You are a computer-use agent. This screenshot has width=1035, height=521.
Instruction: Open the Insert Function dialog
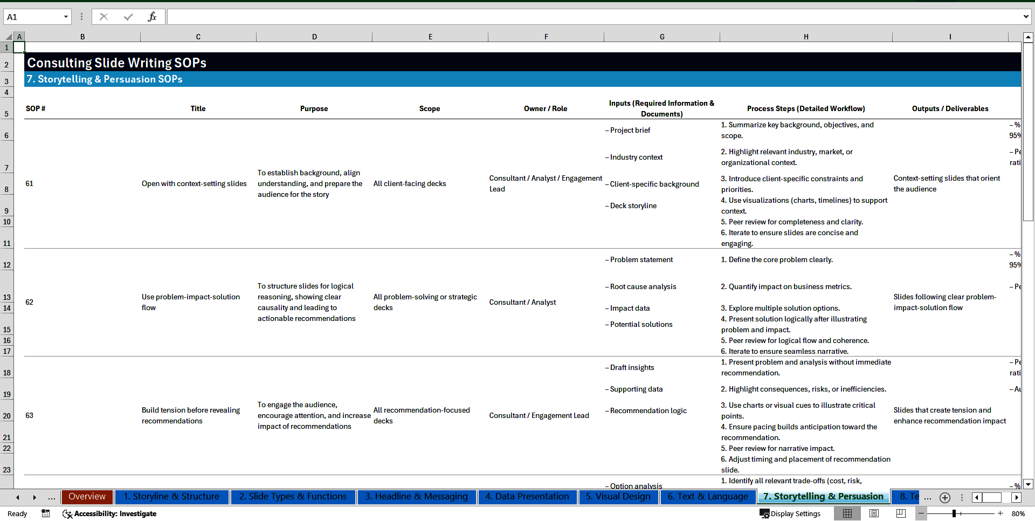click(153, 17)
